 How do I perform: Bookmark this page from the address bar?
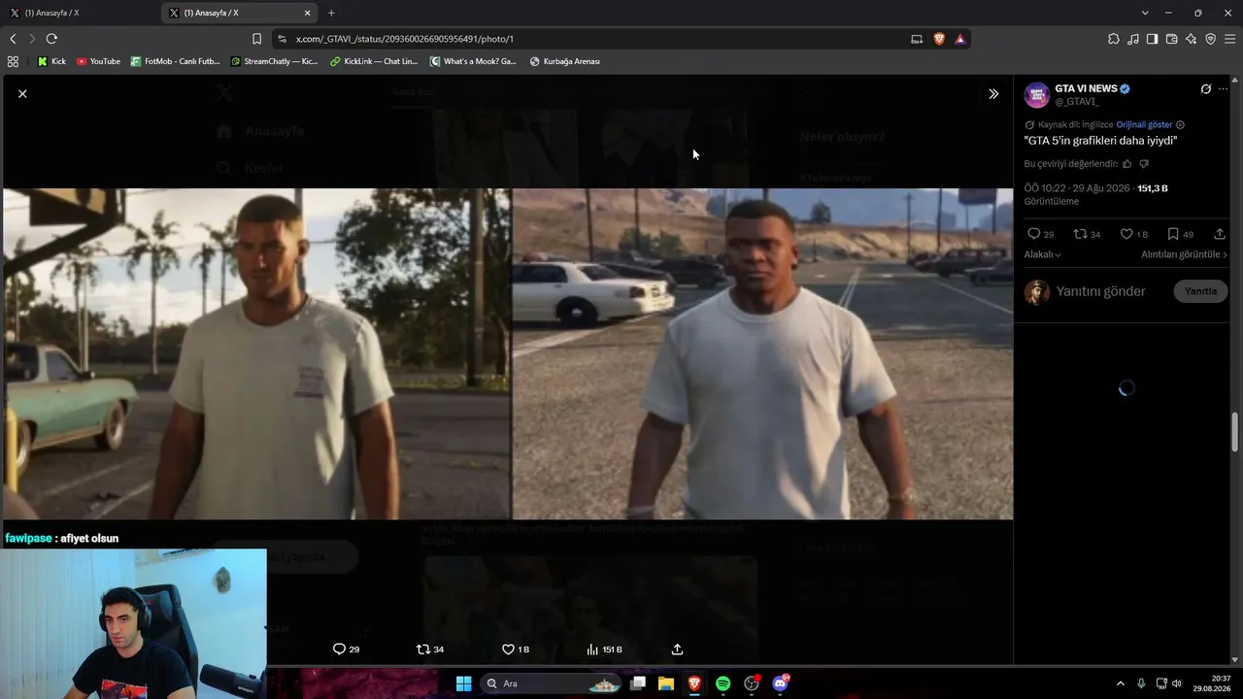[256, 39]
